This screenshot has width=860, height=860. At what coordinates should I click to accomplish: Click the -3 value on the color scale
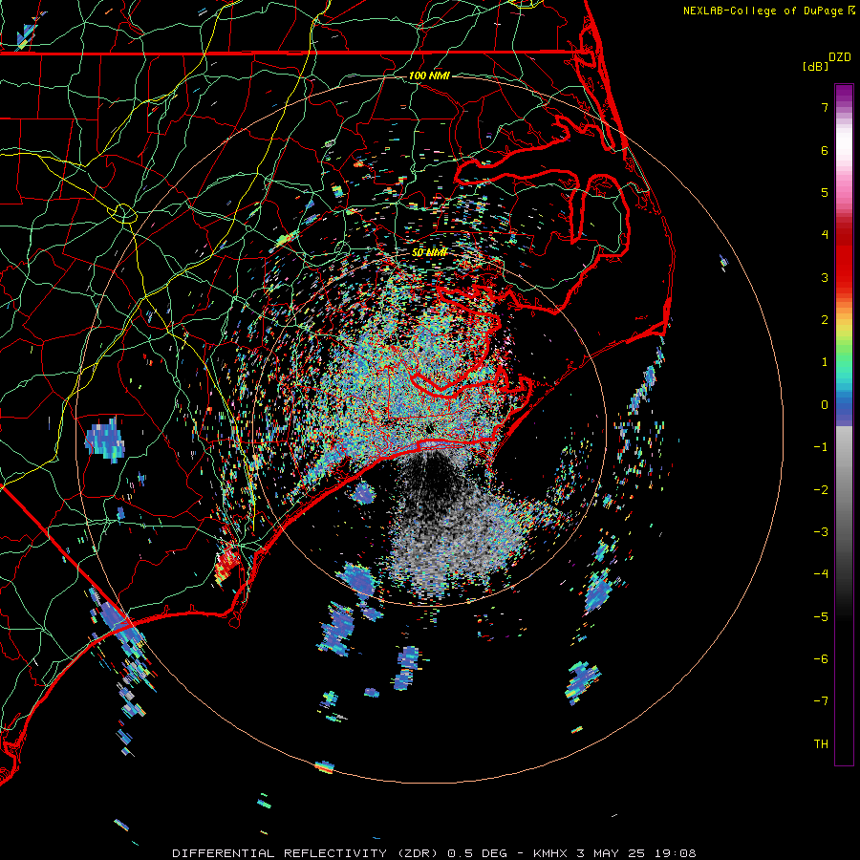[x=821, y=532]
